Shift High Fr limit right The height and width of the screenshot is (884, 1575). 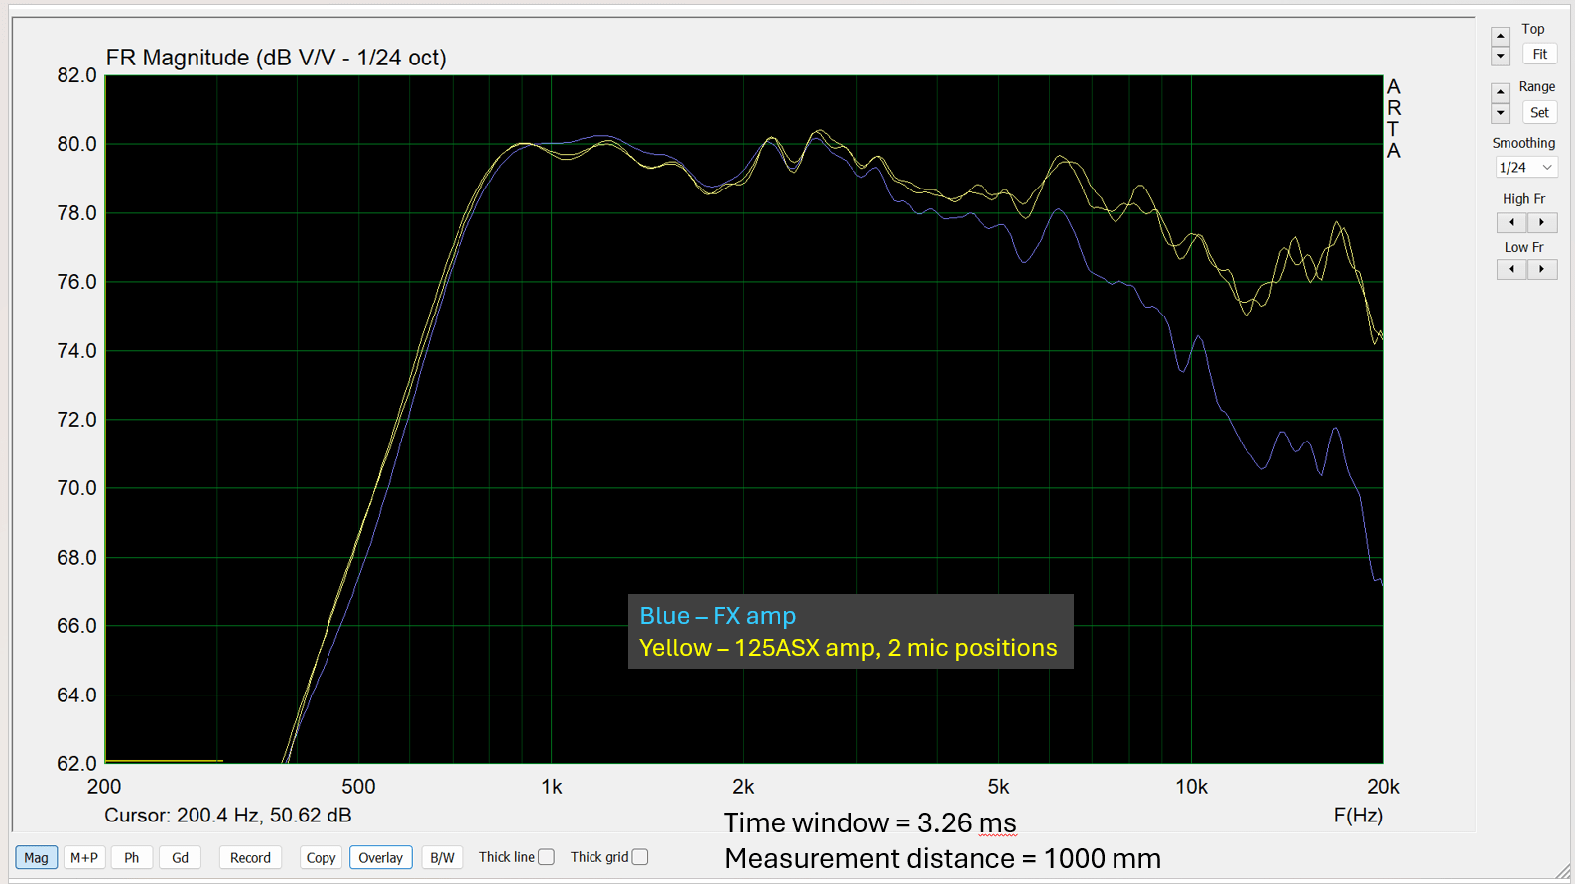(1541, 222)
